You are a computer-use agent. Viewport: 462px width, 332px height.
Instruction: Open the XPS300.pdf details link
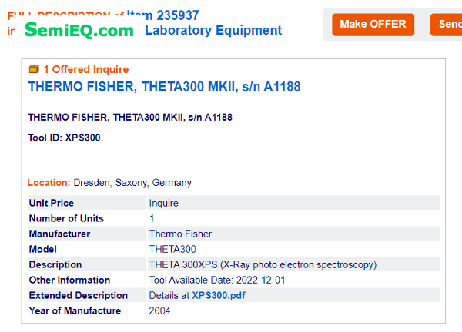click(x=219, y=295)
